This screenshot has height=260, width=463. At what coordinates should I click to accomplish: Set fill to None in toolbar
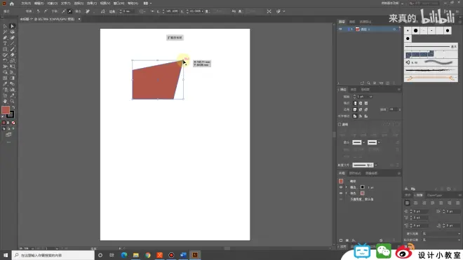click(x=13, y=123)
